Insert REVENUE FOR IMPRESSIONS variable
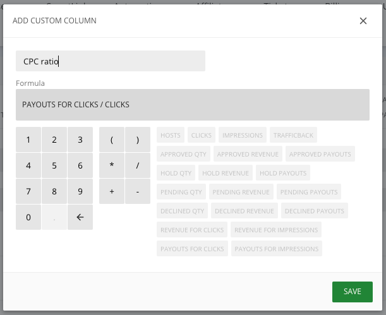The image size is (386, 315). pos(276,230)
